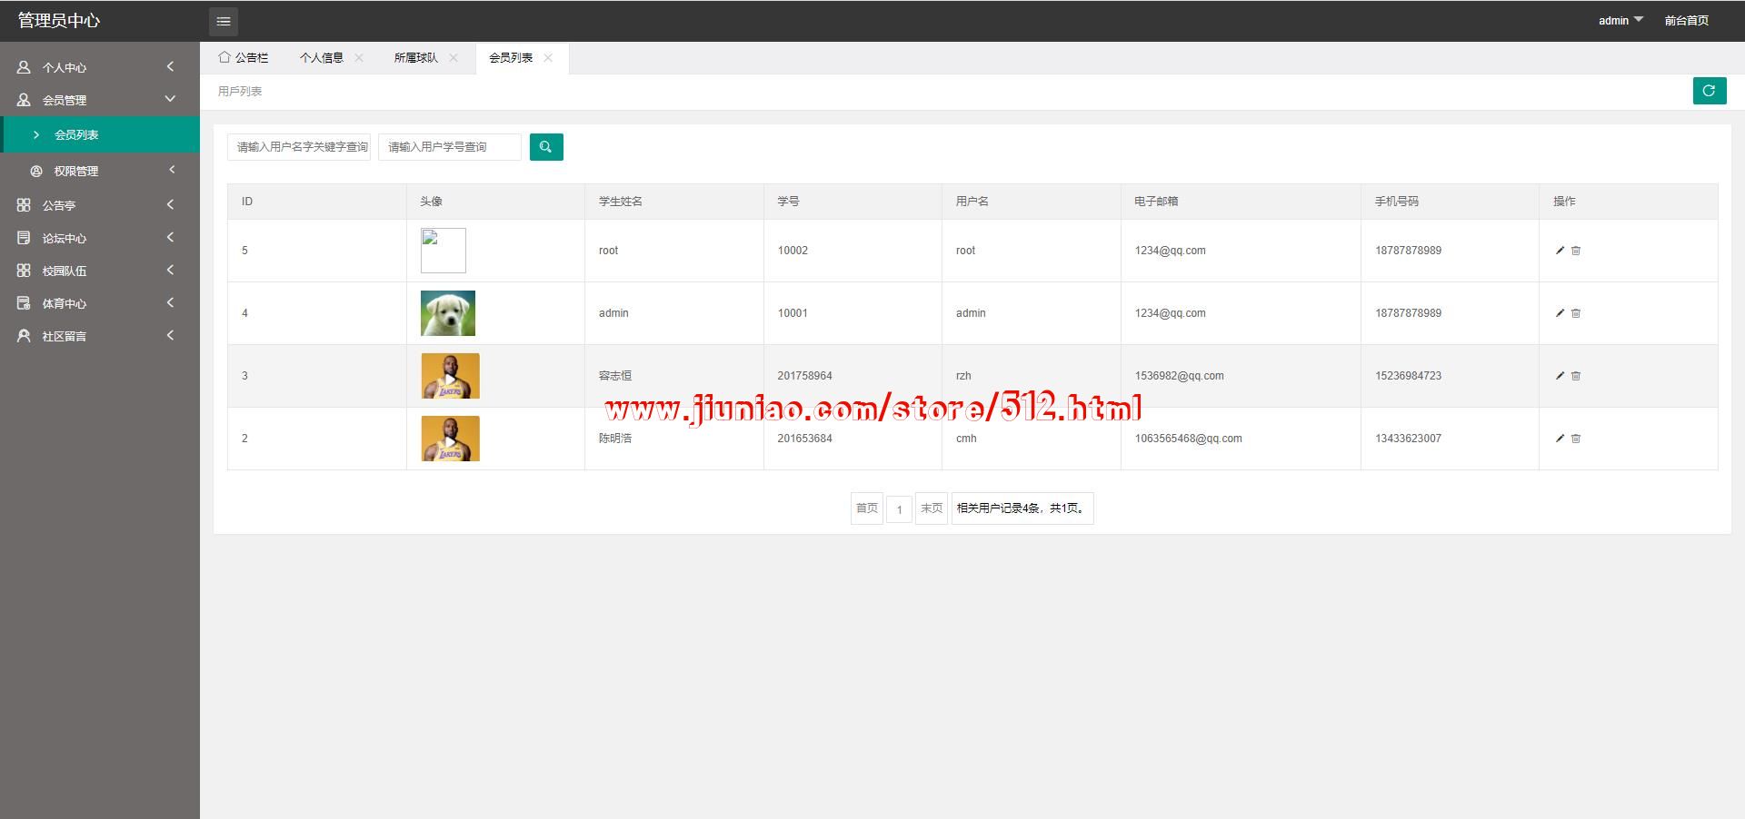Open the 前台首页 link
This screenshot has height=819, width=1745.
point(1686,20)
